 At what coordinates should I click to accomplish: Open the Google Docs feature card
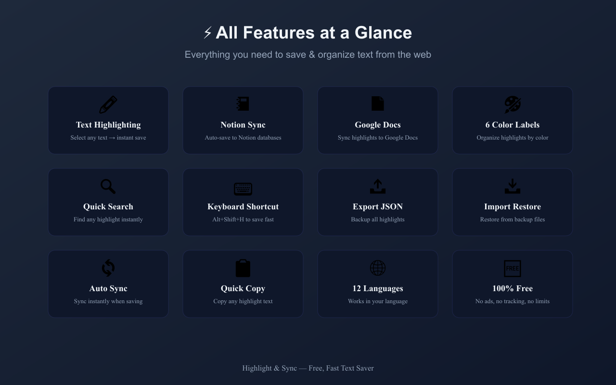click(378, 120)
